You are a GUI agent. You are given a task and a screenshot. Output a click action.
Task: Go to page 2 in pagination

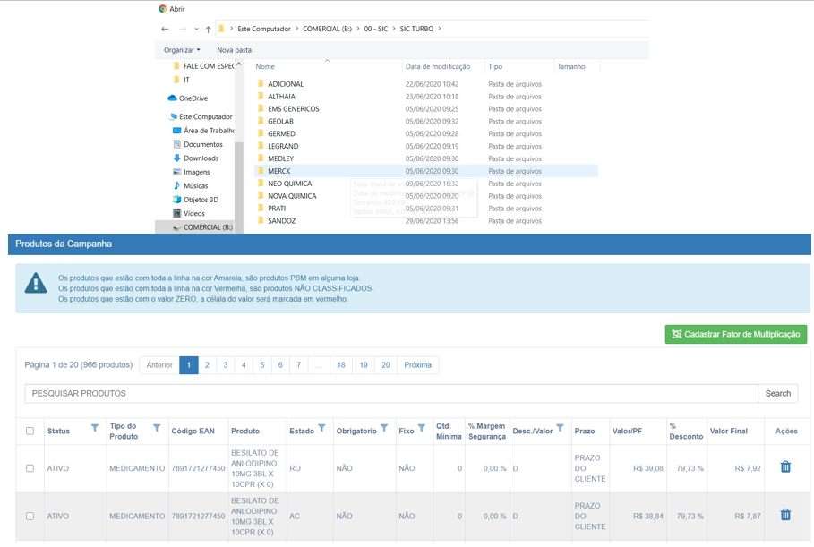[207, 365]
